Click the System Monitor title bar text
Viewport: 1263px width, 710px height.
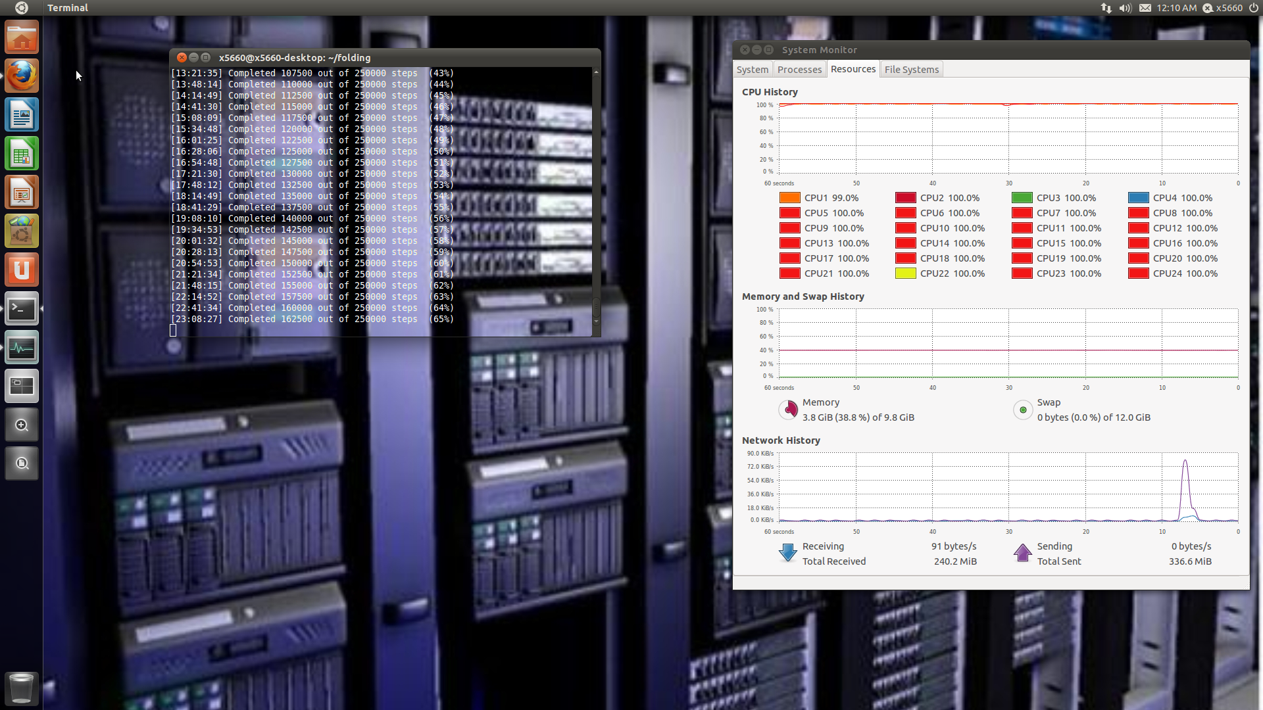coord(819,50)
